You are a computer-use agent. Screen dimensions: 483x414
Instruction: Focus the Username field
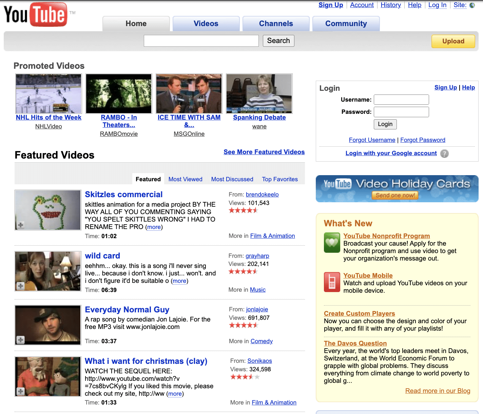pos(401,100)
